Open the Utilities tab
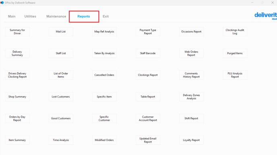Screen dimensions: 277x155 tap(30, 16)
